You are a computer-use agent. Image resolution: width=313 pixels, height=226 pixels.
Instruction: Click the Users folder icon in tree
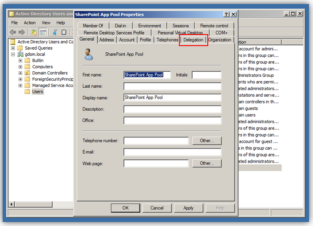click(27, 92)
